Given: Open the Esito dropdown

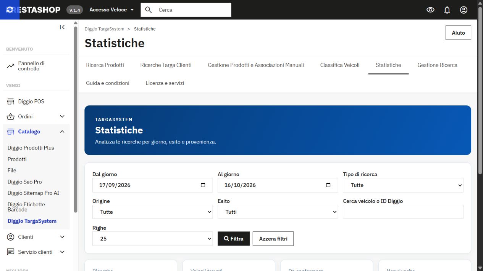Looking at the screenshot, I should point(278,212).
